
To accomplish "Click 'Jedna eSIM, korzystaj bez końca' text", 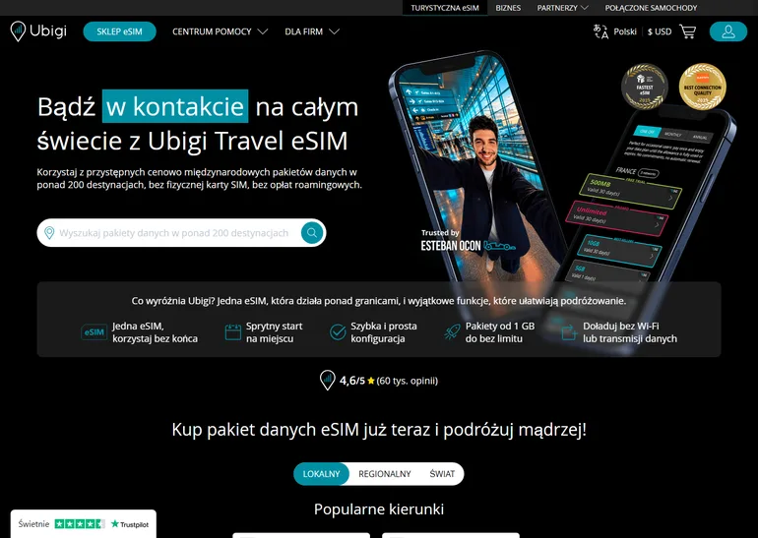I will point(155,332).
